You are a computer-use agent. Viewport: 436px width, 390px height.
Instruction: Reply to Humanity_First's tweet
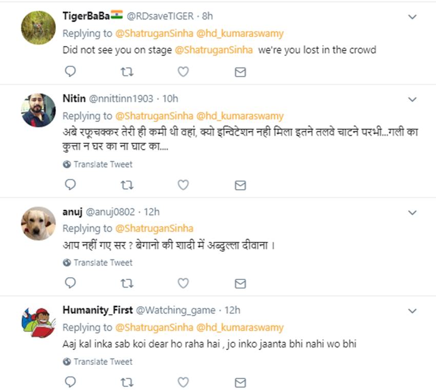click(x=70, y=382)
